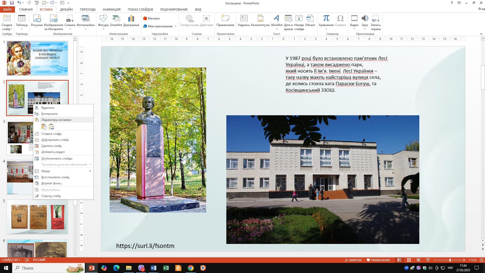Choose Дублировать слайд from context menu
Viewport: 485px width, 273px height.
tap(55, 140)
